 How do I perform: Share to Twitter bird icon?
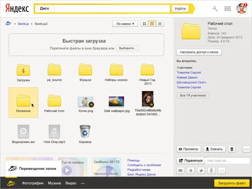coord(201,171)
